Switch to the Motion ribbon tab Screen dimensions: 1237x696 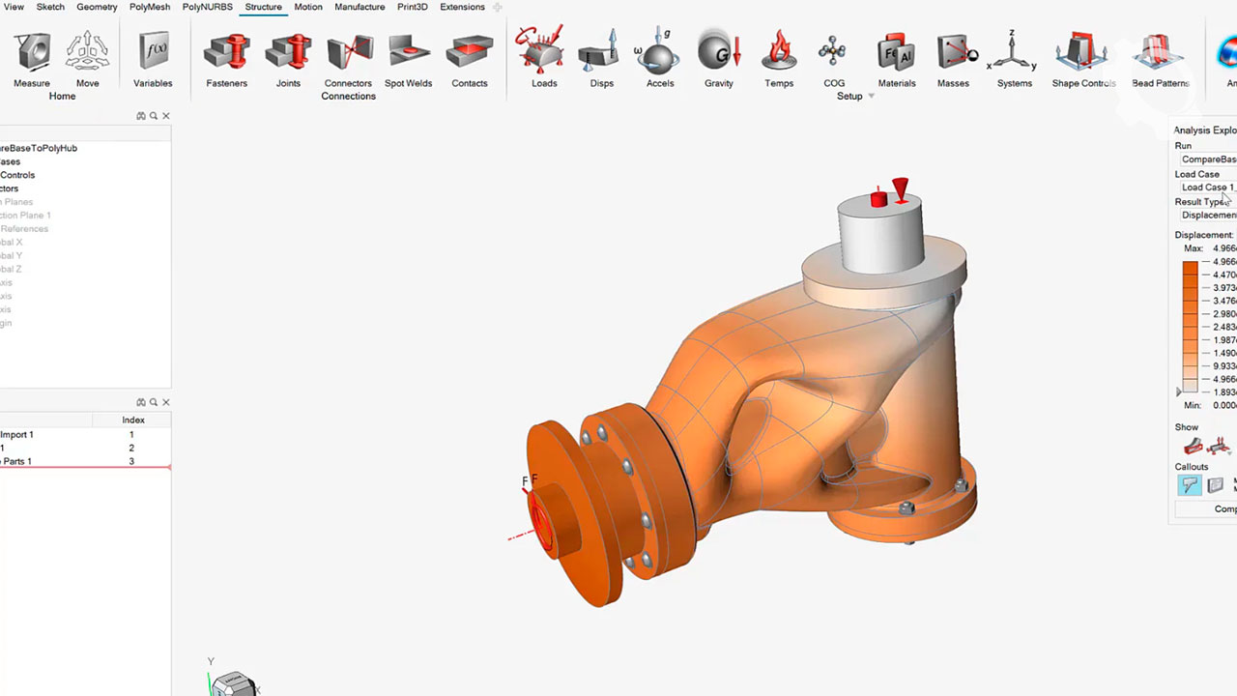click(x=308, y=7)
